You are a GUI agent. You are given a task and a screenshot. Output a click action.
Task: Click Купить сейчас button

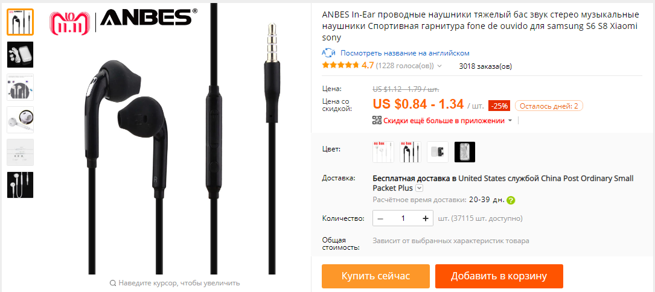tap(375, 276)
